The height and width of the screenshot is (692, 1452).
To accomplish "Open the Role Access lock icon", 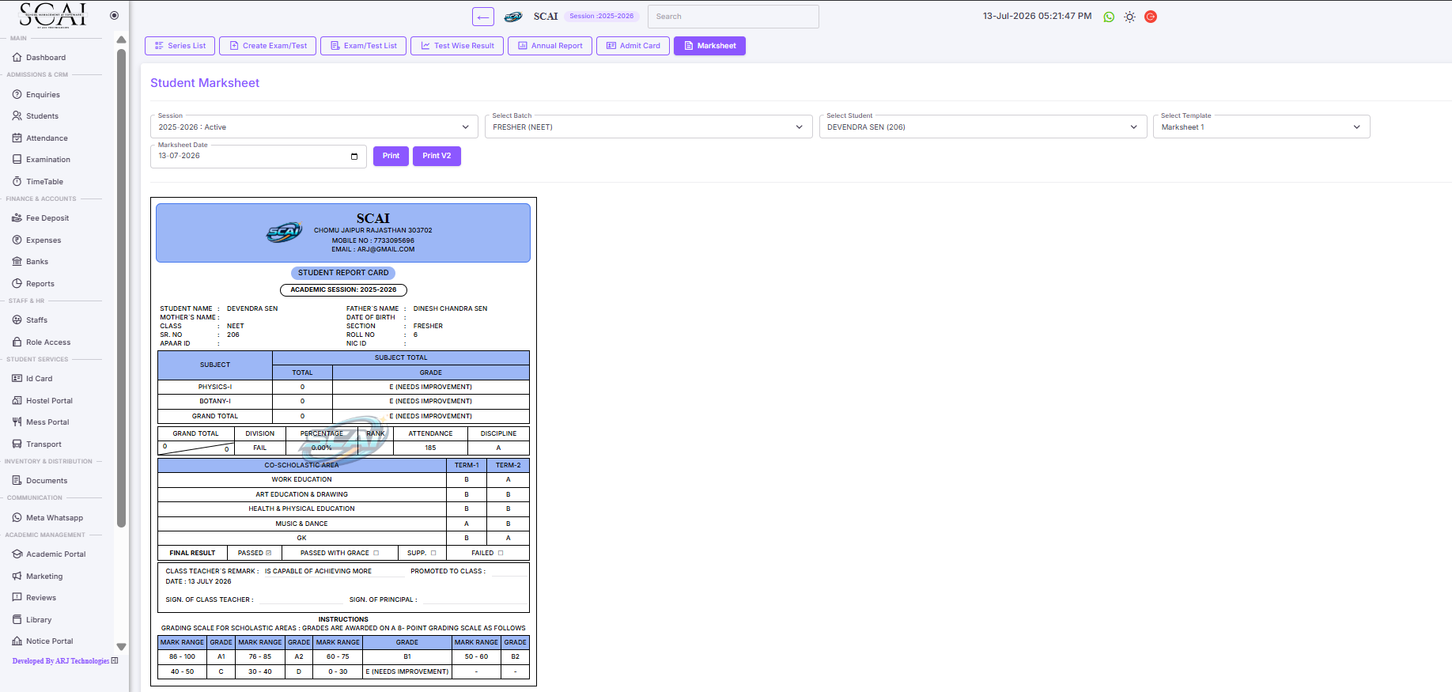I will 17,342.
